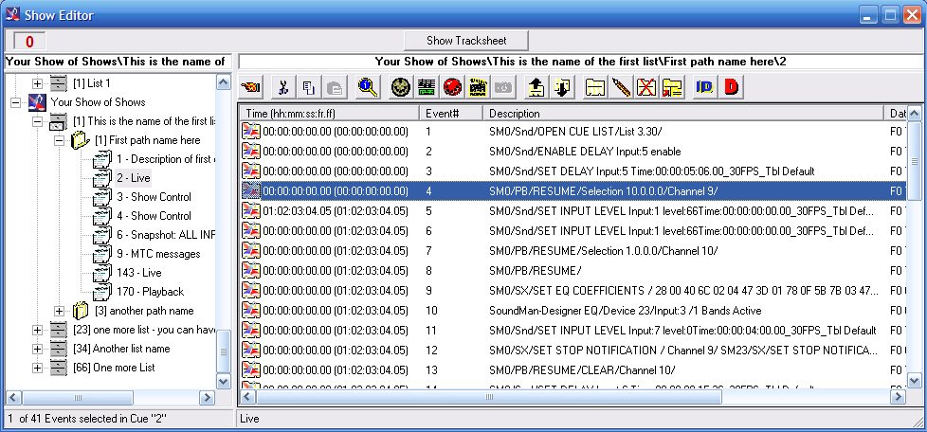Screen dimensions: 927x432
Task: Click the tree panel path header text
Action: [x=116, y=62]
